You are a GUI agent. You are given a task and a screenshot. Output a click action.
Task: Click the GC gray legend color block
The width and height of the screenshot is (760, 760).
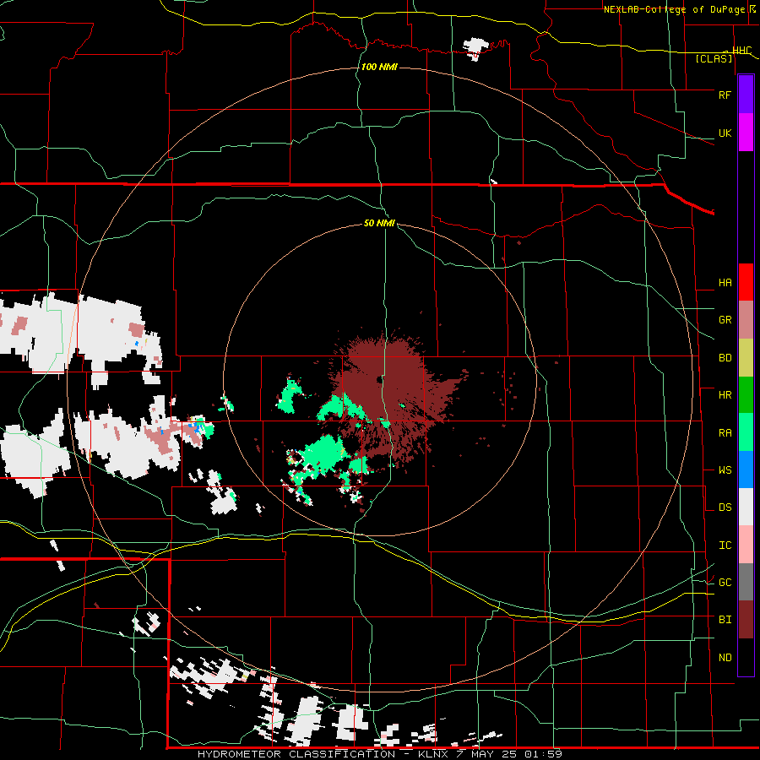(746, 582)
